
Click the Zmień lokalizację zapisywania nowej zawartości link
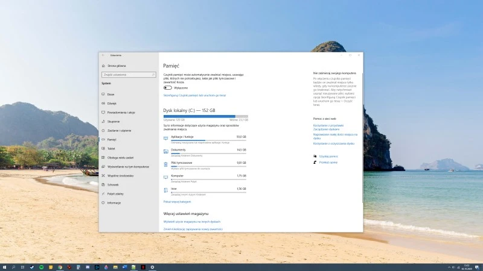193,229
